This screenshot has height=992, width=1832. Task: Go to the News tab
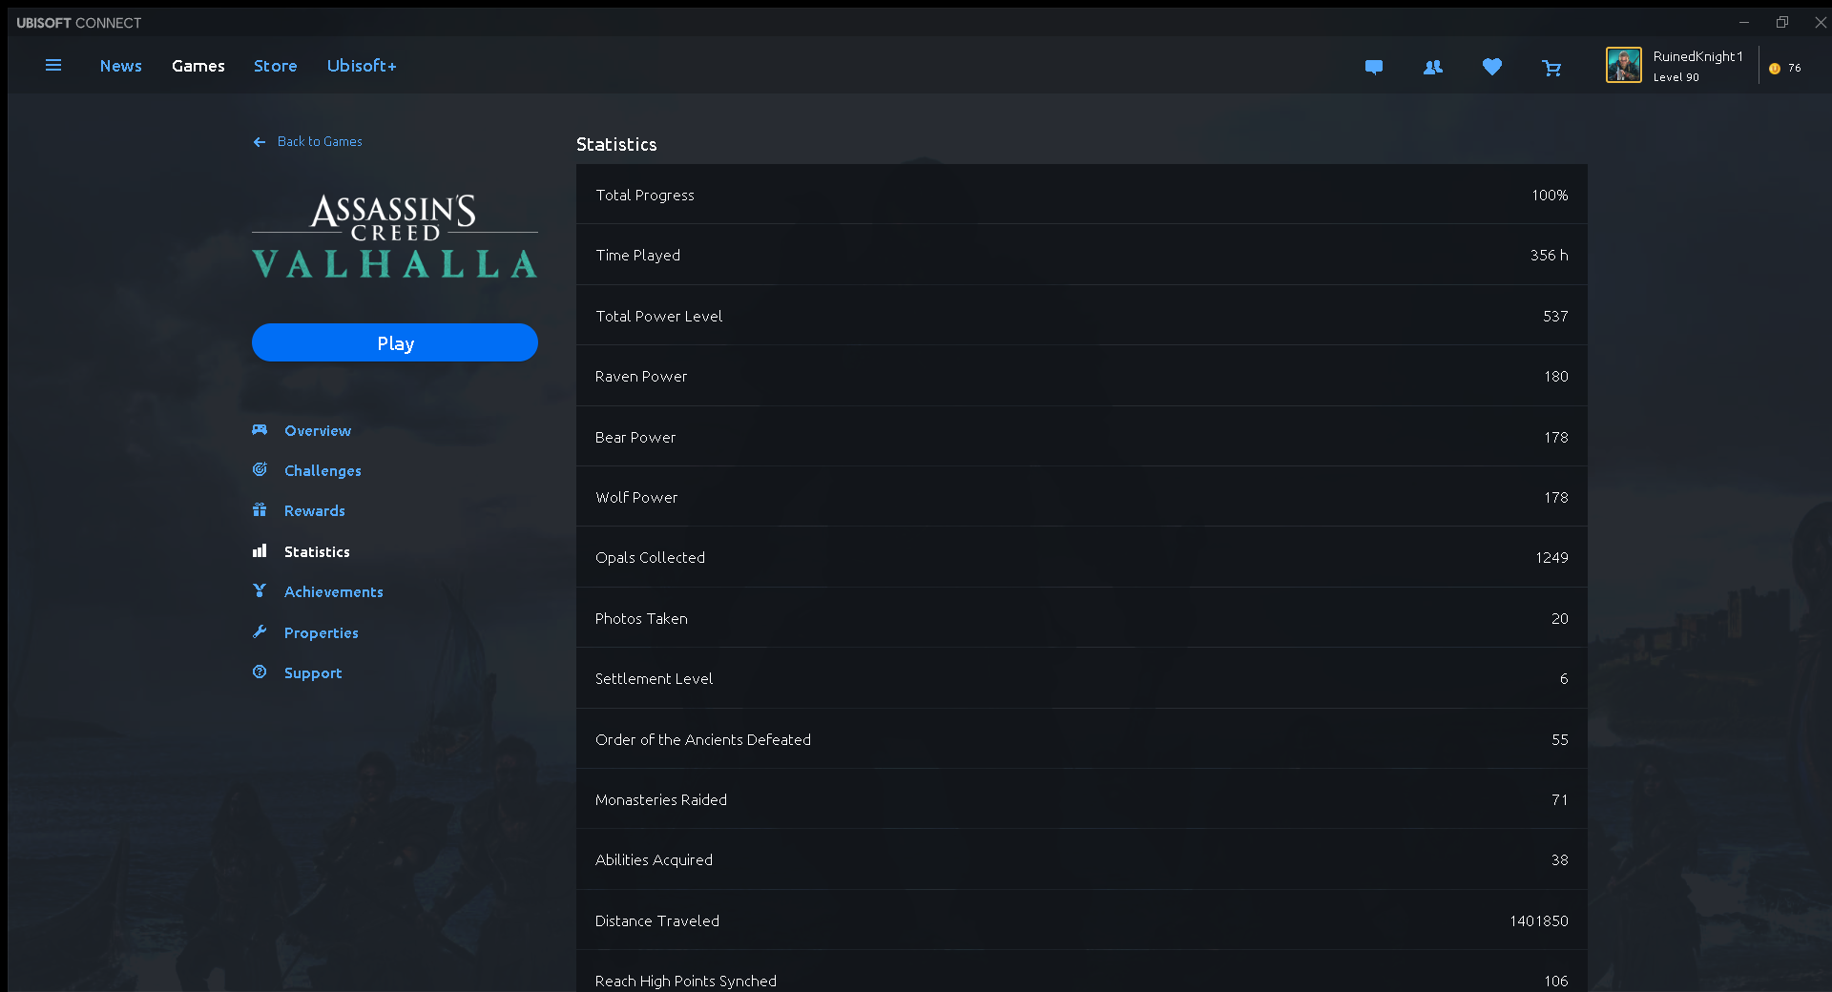(x=121, y=66)
